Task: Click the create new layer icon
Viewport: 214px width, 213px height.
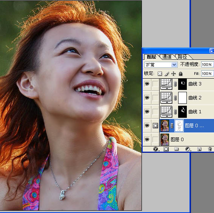Action: (199, 149)
